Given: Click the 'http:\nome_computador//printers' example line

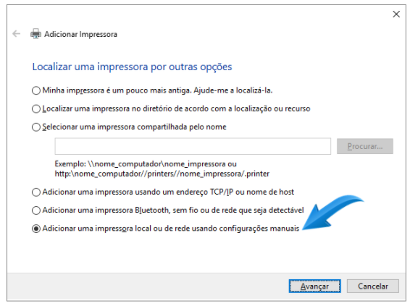Looking at the screenshot, I should pos(162,174).
